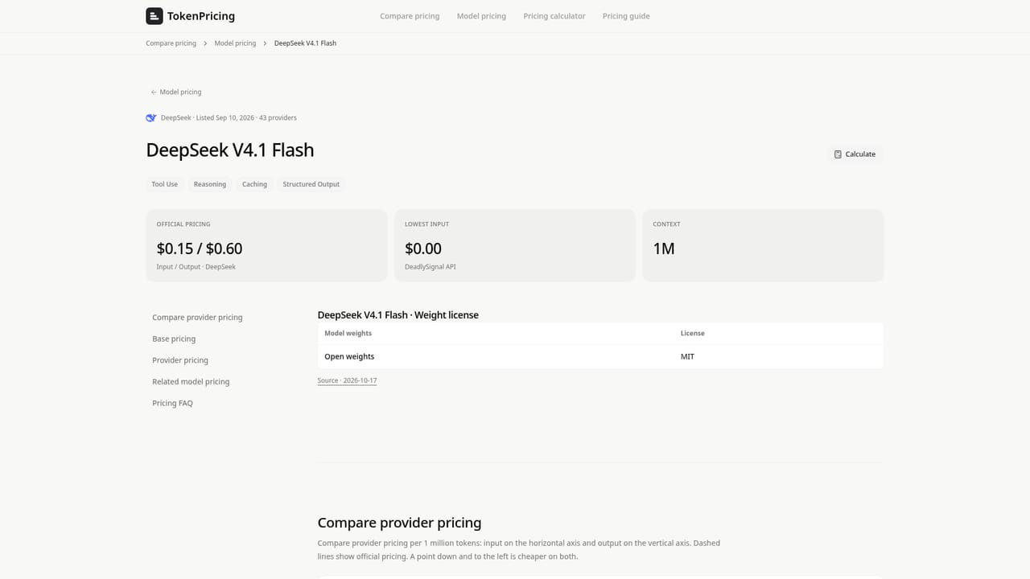
Task: Click the Tool Use tag
Action: click(165, 184)
